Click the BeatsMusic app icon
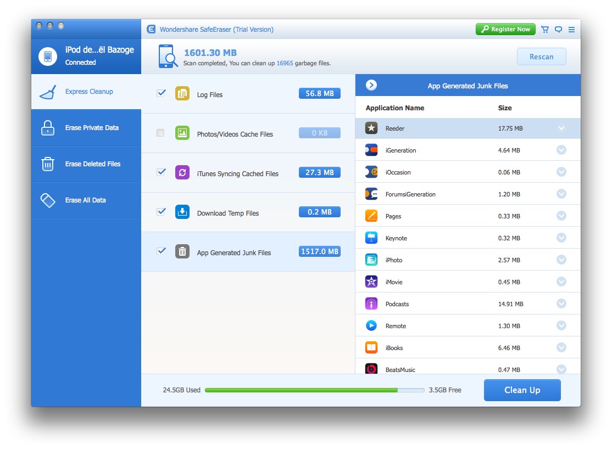The width and height of the screenshot is (612, 450). [371, 368]
